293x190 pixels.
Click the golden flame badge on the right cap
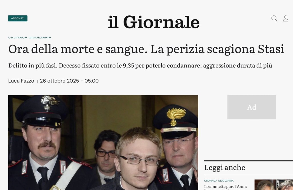pyautogui.click(x=176, y=116)
